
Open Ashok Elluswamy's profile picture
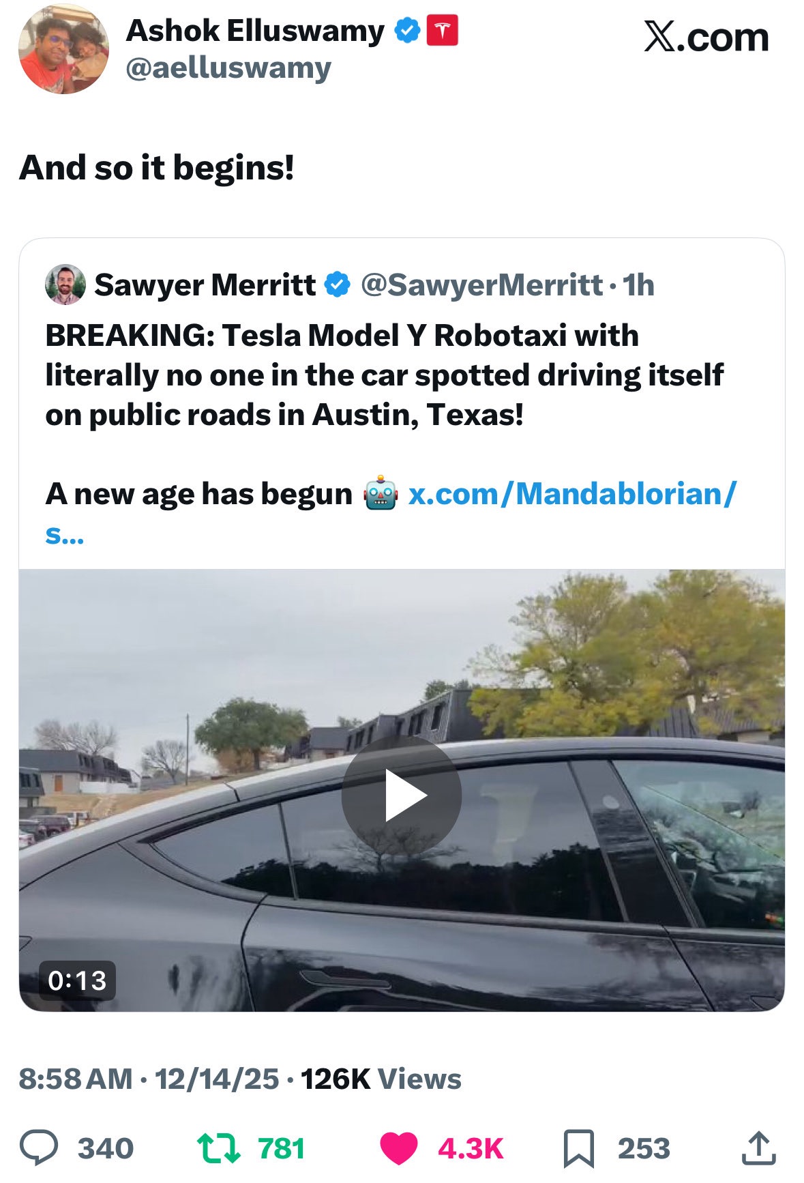coord(63,49)
